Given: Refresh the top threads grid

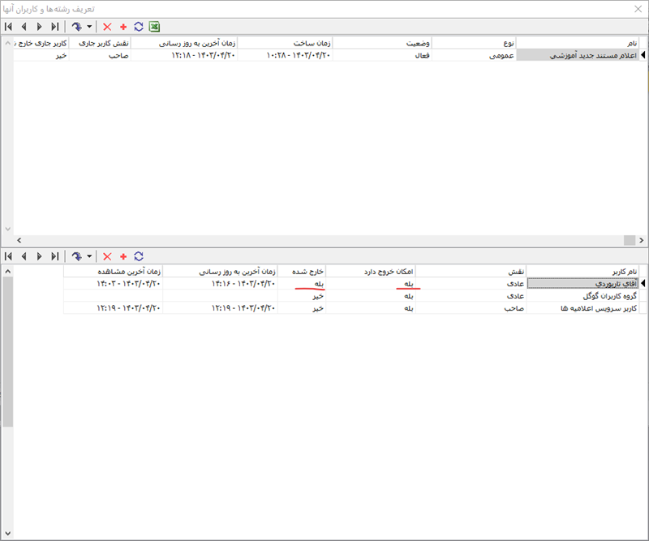Looking at the screenshot, I should point(139,27).
